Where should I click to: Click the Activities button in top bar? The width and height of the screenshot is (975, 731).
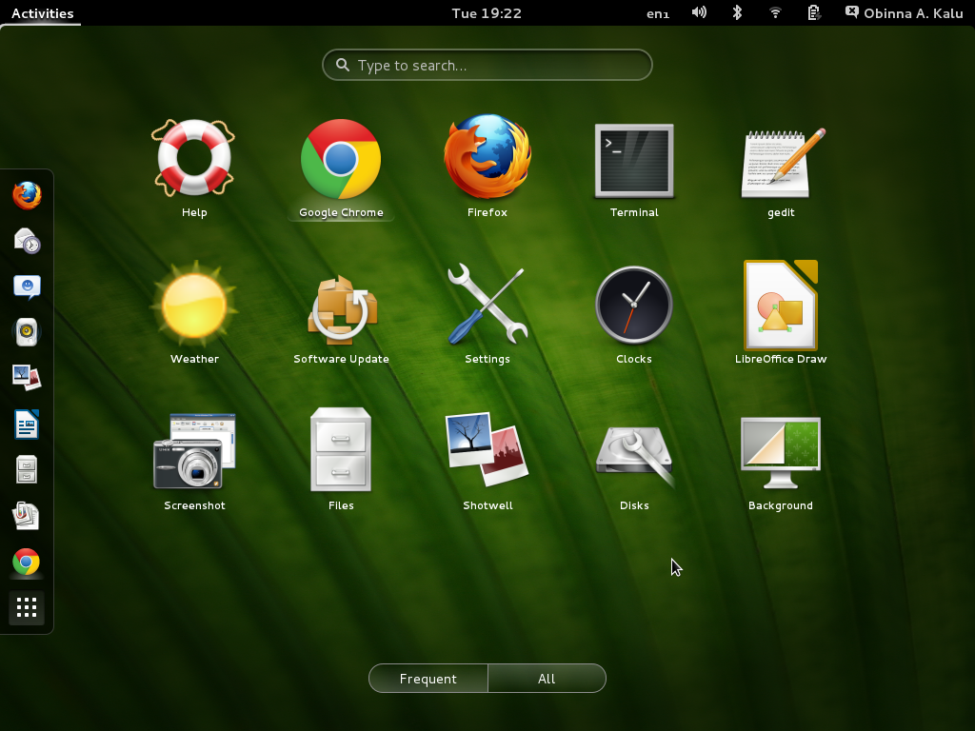coord(42,13)
